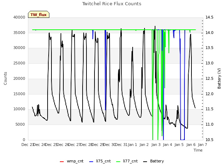Click the 10000 tick label
This screenshot has width=224, height=168.
tap(19, 109)
